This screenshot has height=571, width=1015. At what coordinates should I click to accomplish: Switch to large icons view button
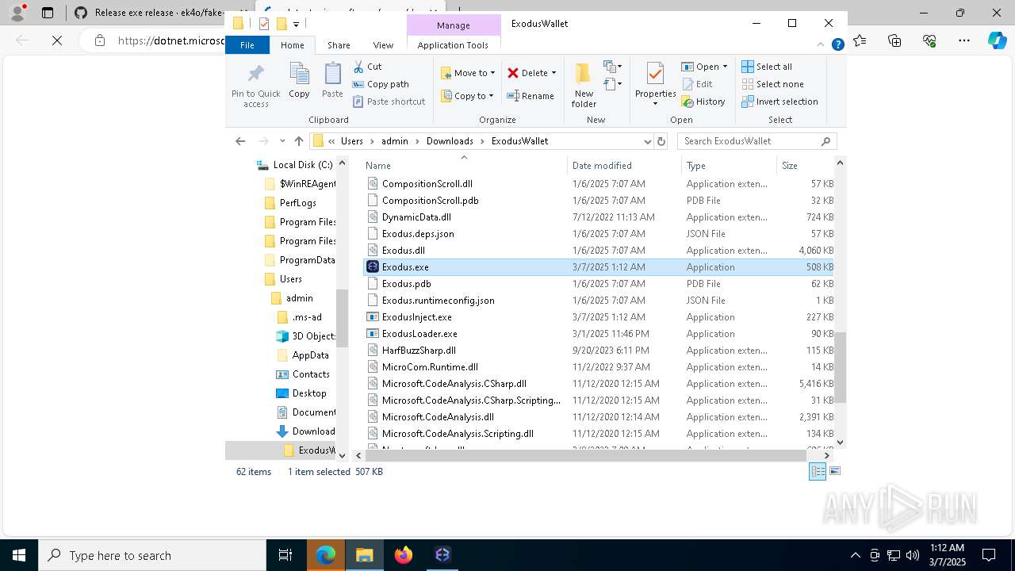834,471
